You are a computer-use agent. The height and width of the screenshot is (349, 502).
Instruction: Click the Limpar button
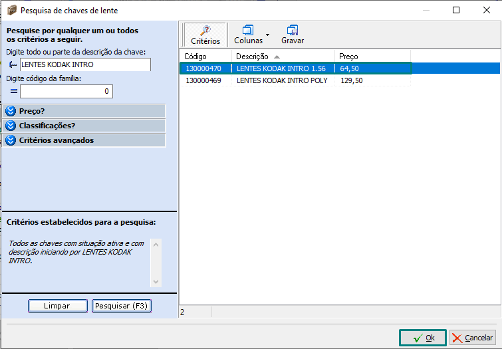[x=58, y=306]
